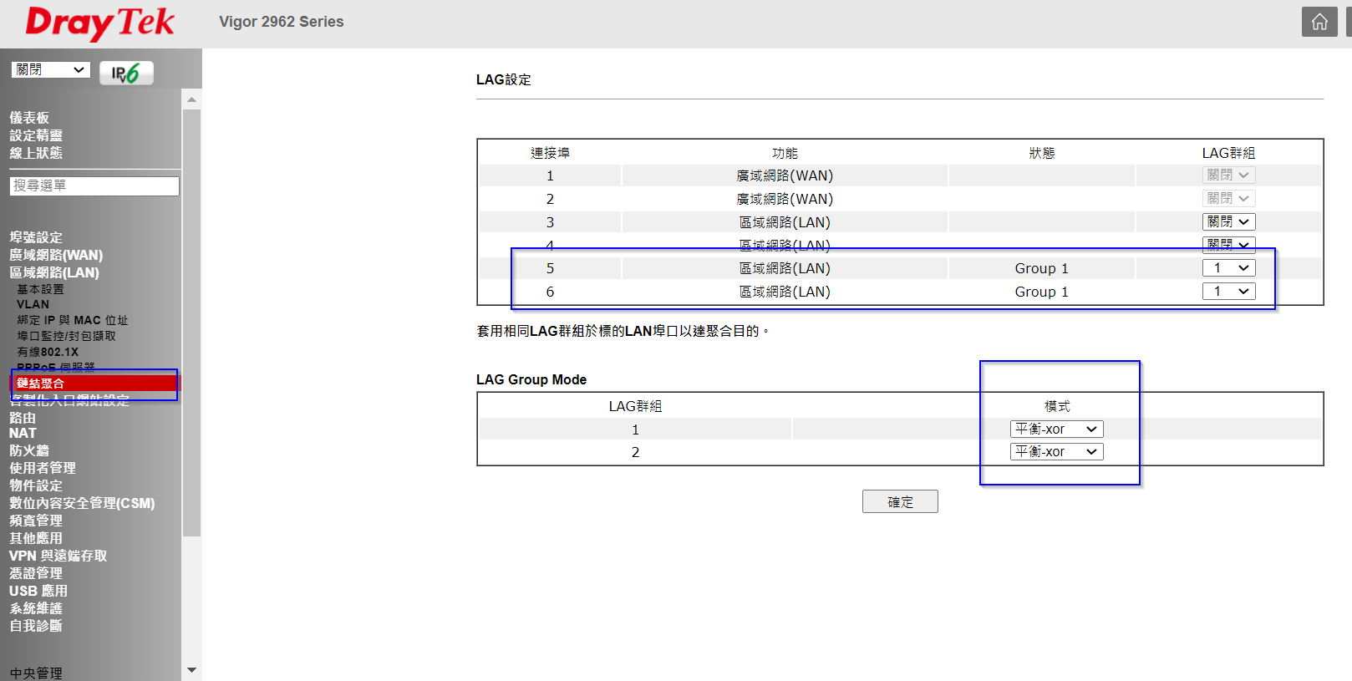Click the DrayTek logo

[100, 23]
